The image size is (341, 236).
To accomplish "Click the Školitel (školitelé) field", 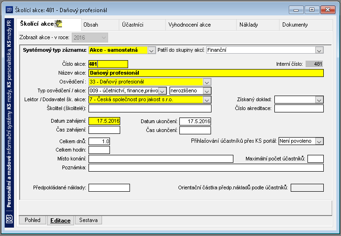I will click(150, 108).
